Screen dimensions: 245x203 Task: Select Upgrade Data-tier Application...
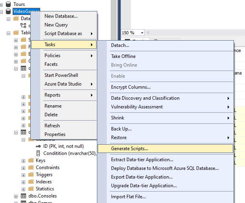pyautogui.click(x=165, y=186)
